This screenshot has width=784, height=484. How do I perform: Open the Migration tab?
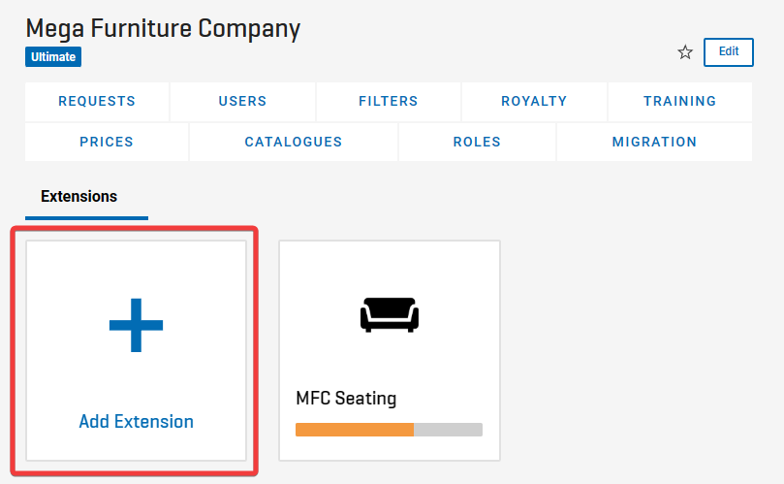click(x=654, y=142)
